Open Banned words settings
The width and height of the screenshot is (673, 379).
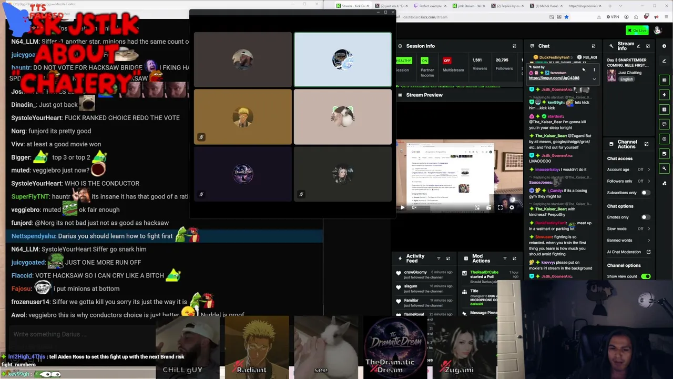(629, 240)
